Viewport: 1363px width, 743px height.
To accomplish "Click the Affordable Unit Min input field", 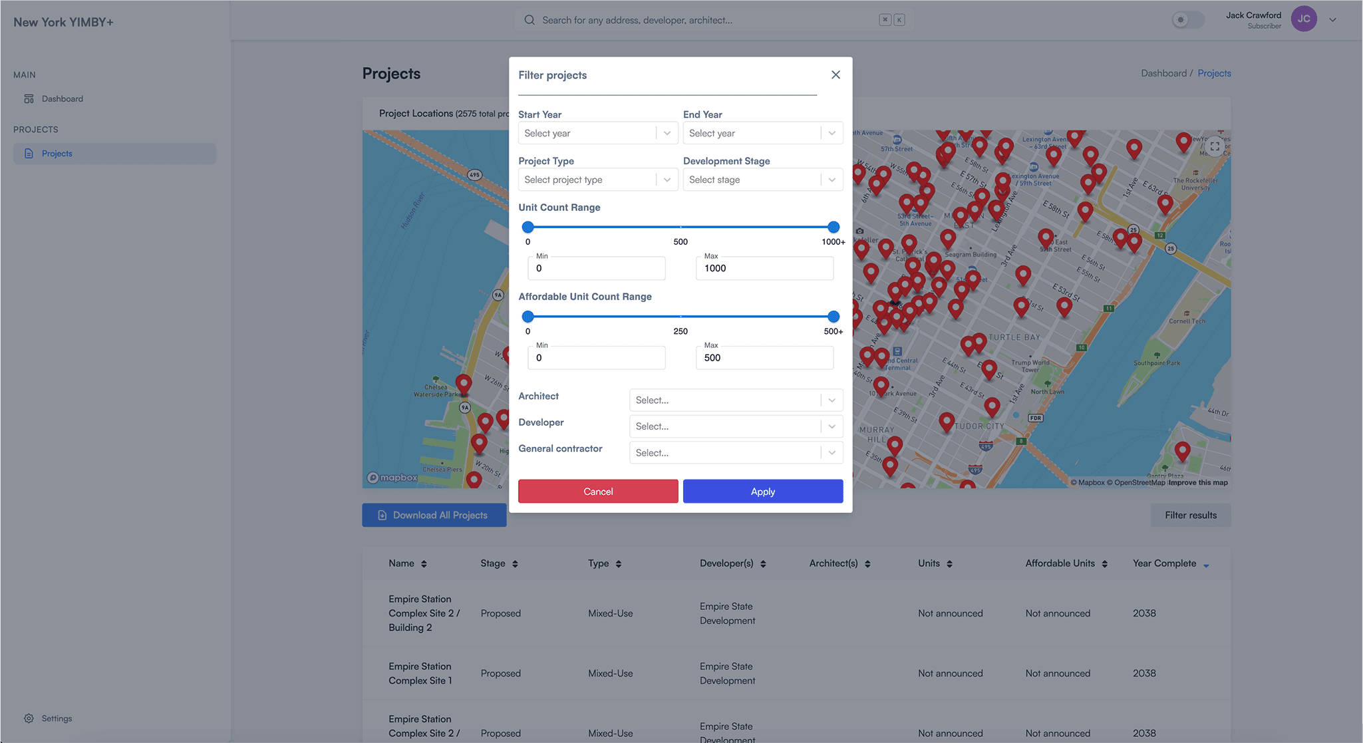I will click(x=596, y=357).
